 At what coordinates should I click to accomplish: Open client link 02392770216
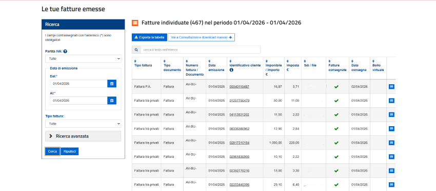coord(239,171)
